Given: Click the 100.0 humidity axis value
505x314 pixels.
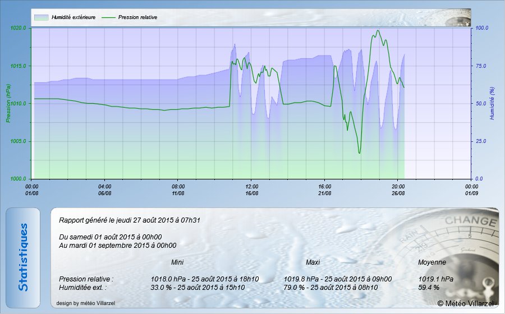Looking at the screenshot, I should coord(482,28).
